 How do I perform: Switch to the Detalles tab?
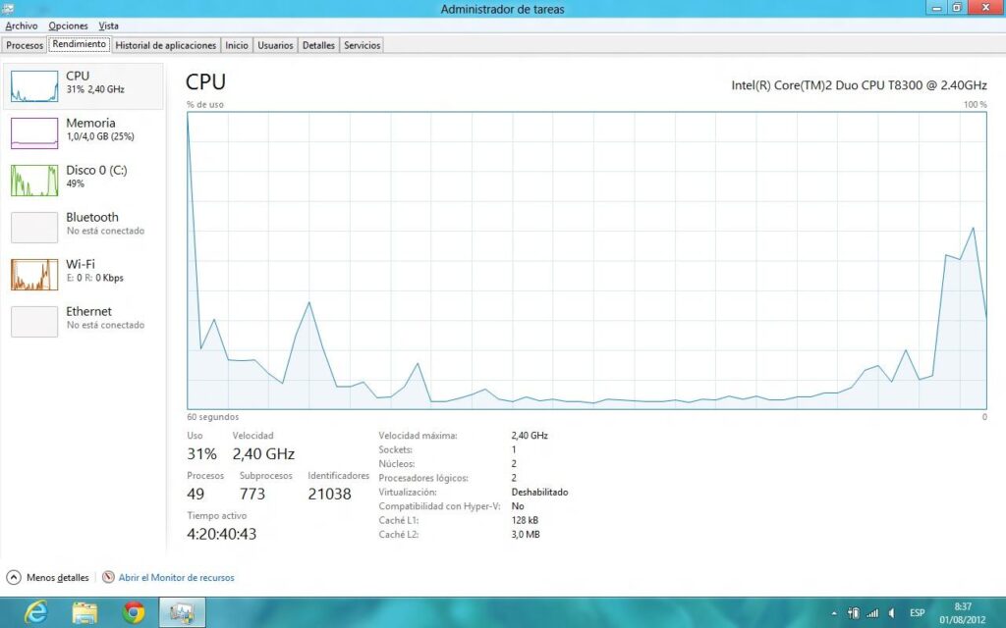tap(318, 44)
